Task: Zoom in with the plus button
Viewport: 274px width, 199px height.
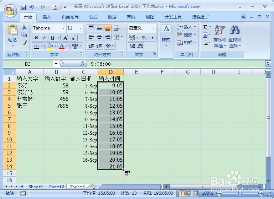Action: pyautogui.click(x=261, y=193)
